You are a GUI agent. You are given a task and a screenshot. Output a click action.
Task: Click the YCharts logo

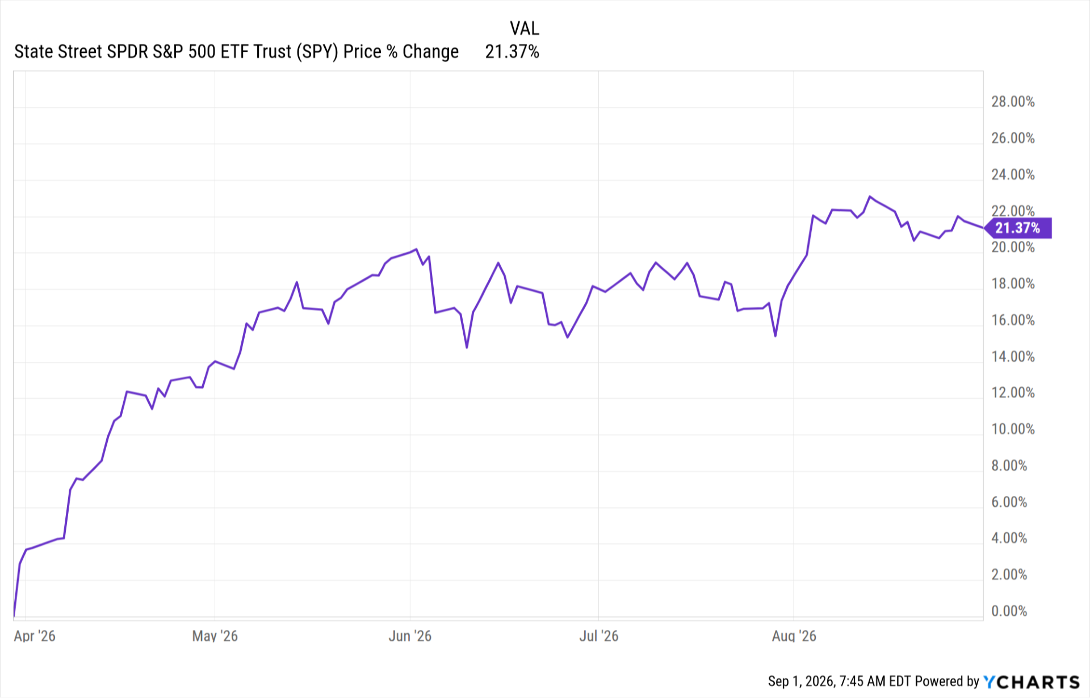click(1031, 682)
